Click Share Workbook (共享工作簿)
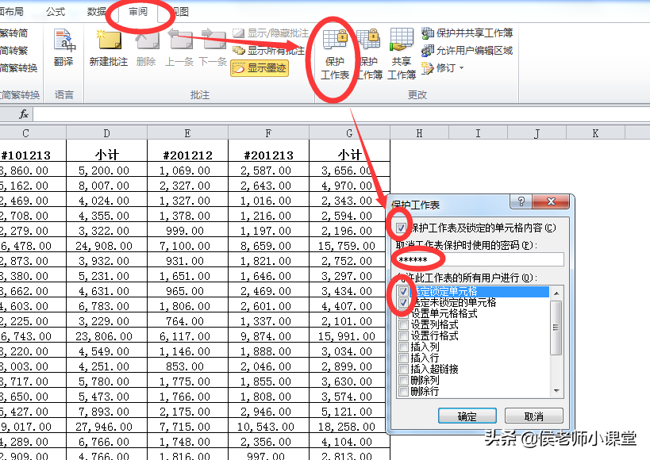This screenshot has width=650, height=460. coord(402,54)
